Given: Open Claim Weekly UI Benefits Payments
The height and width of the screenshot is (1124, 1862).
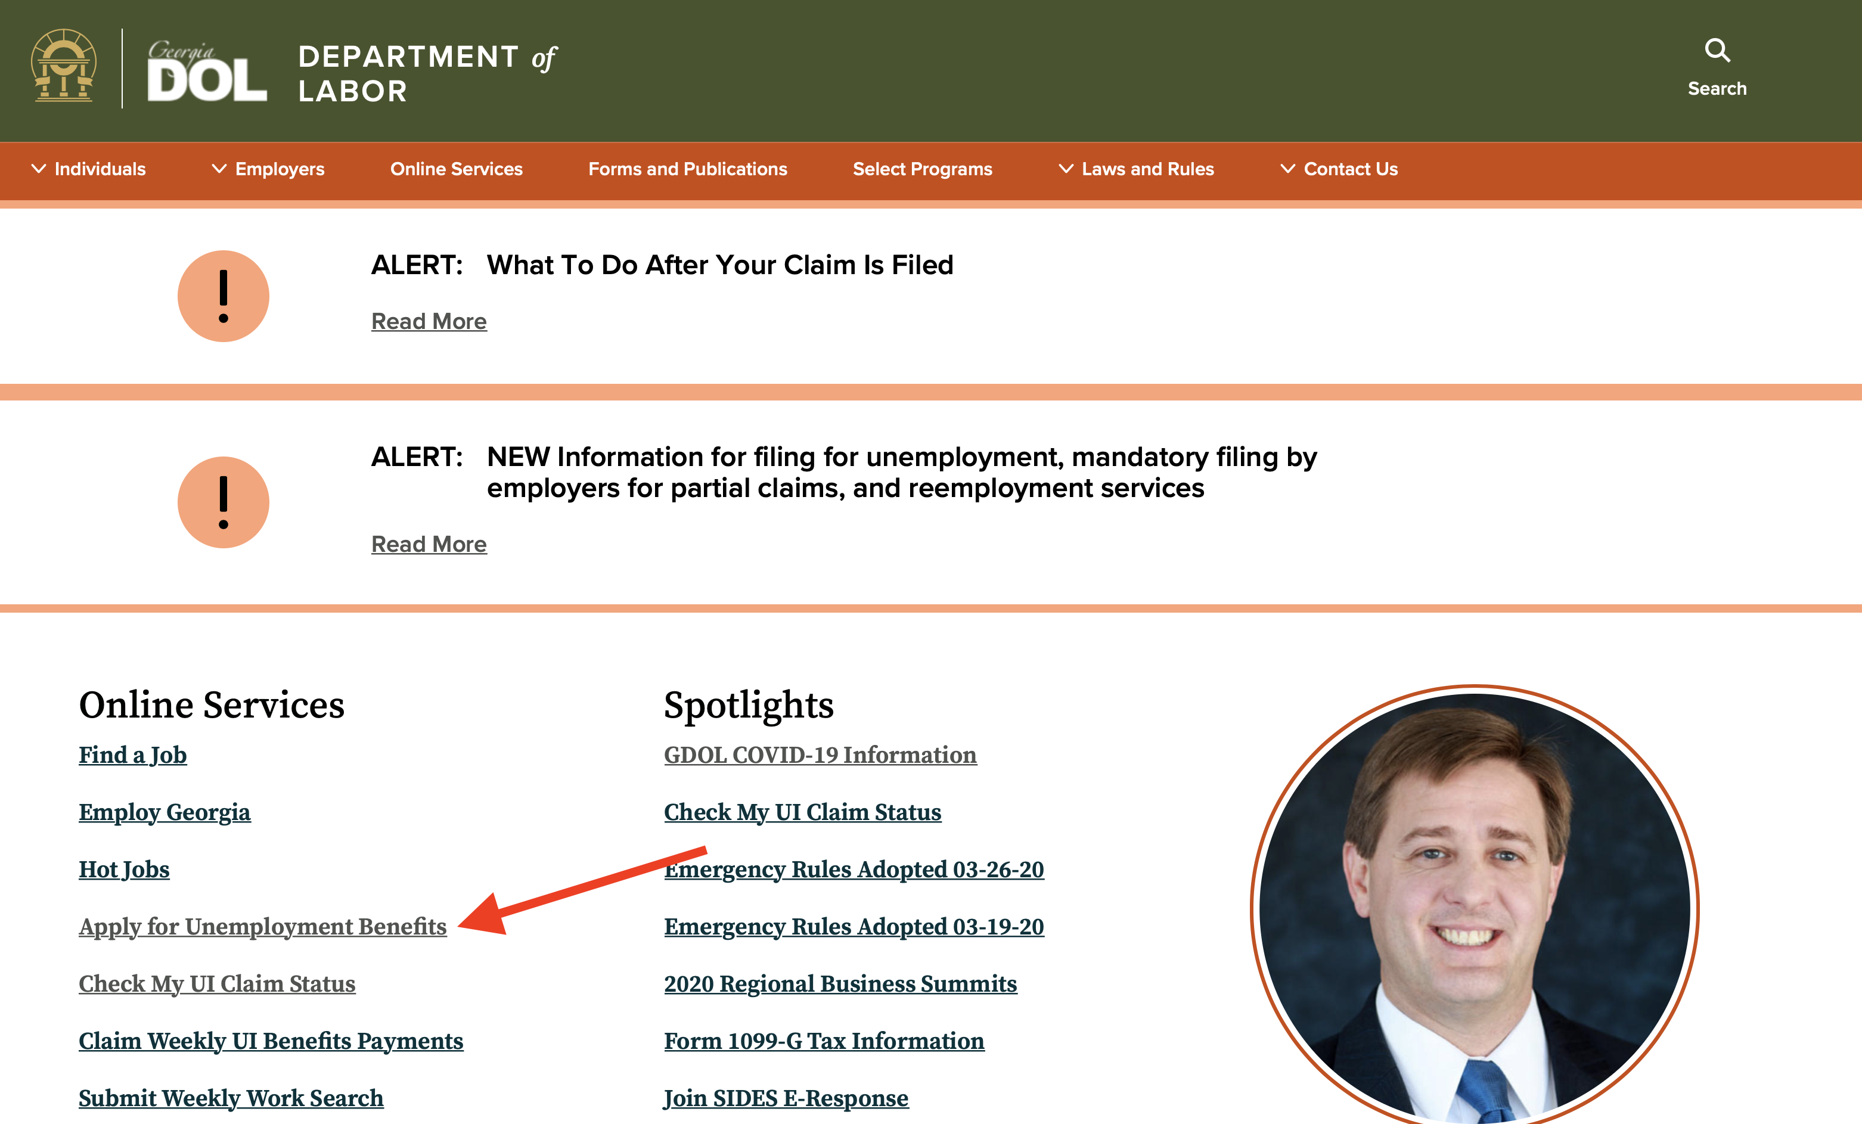Looking at the screenshot, I should (x=271, y=1041).
